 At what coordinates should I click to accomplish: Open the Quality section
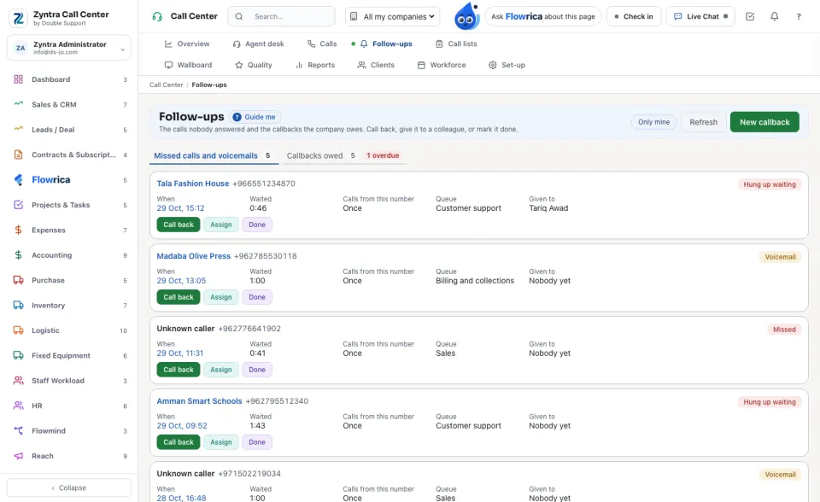click(x=254, y=65)
